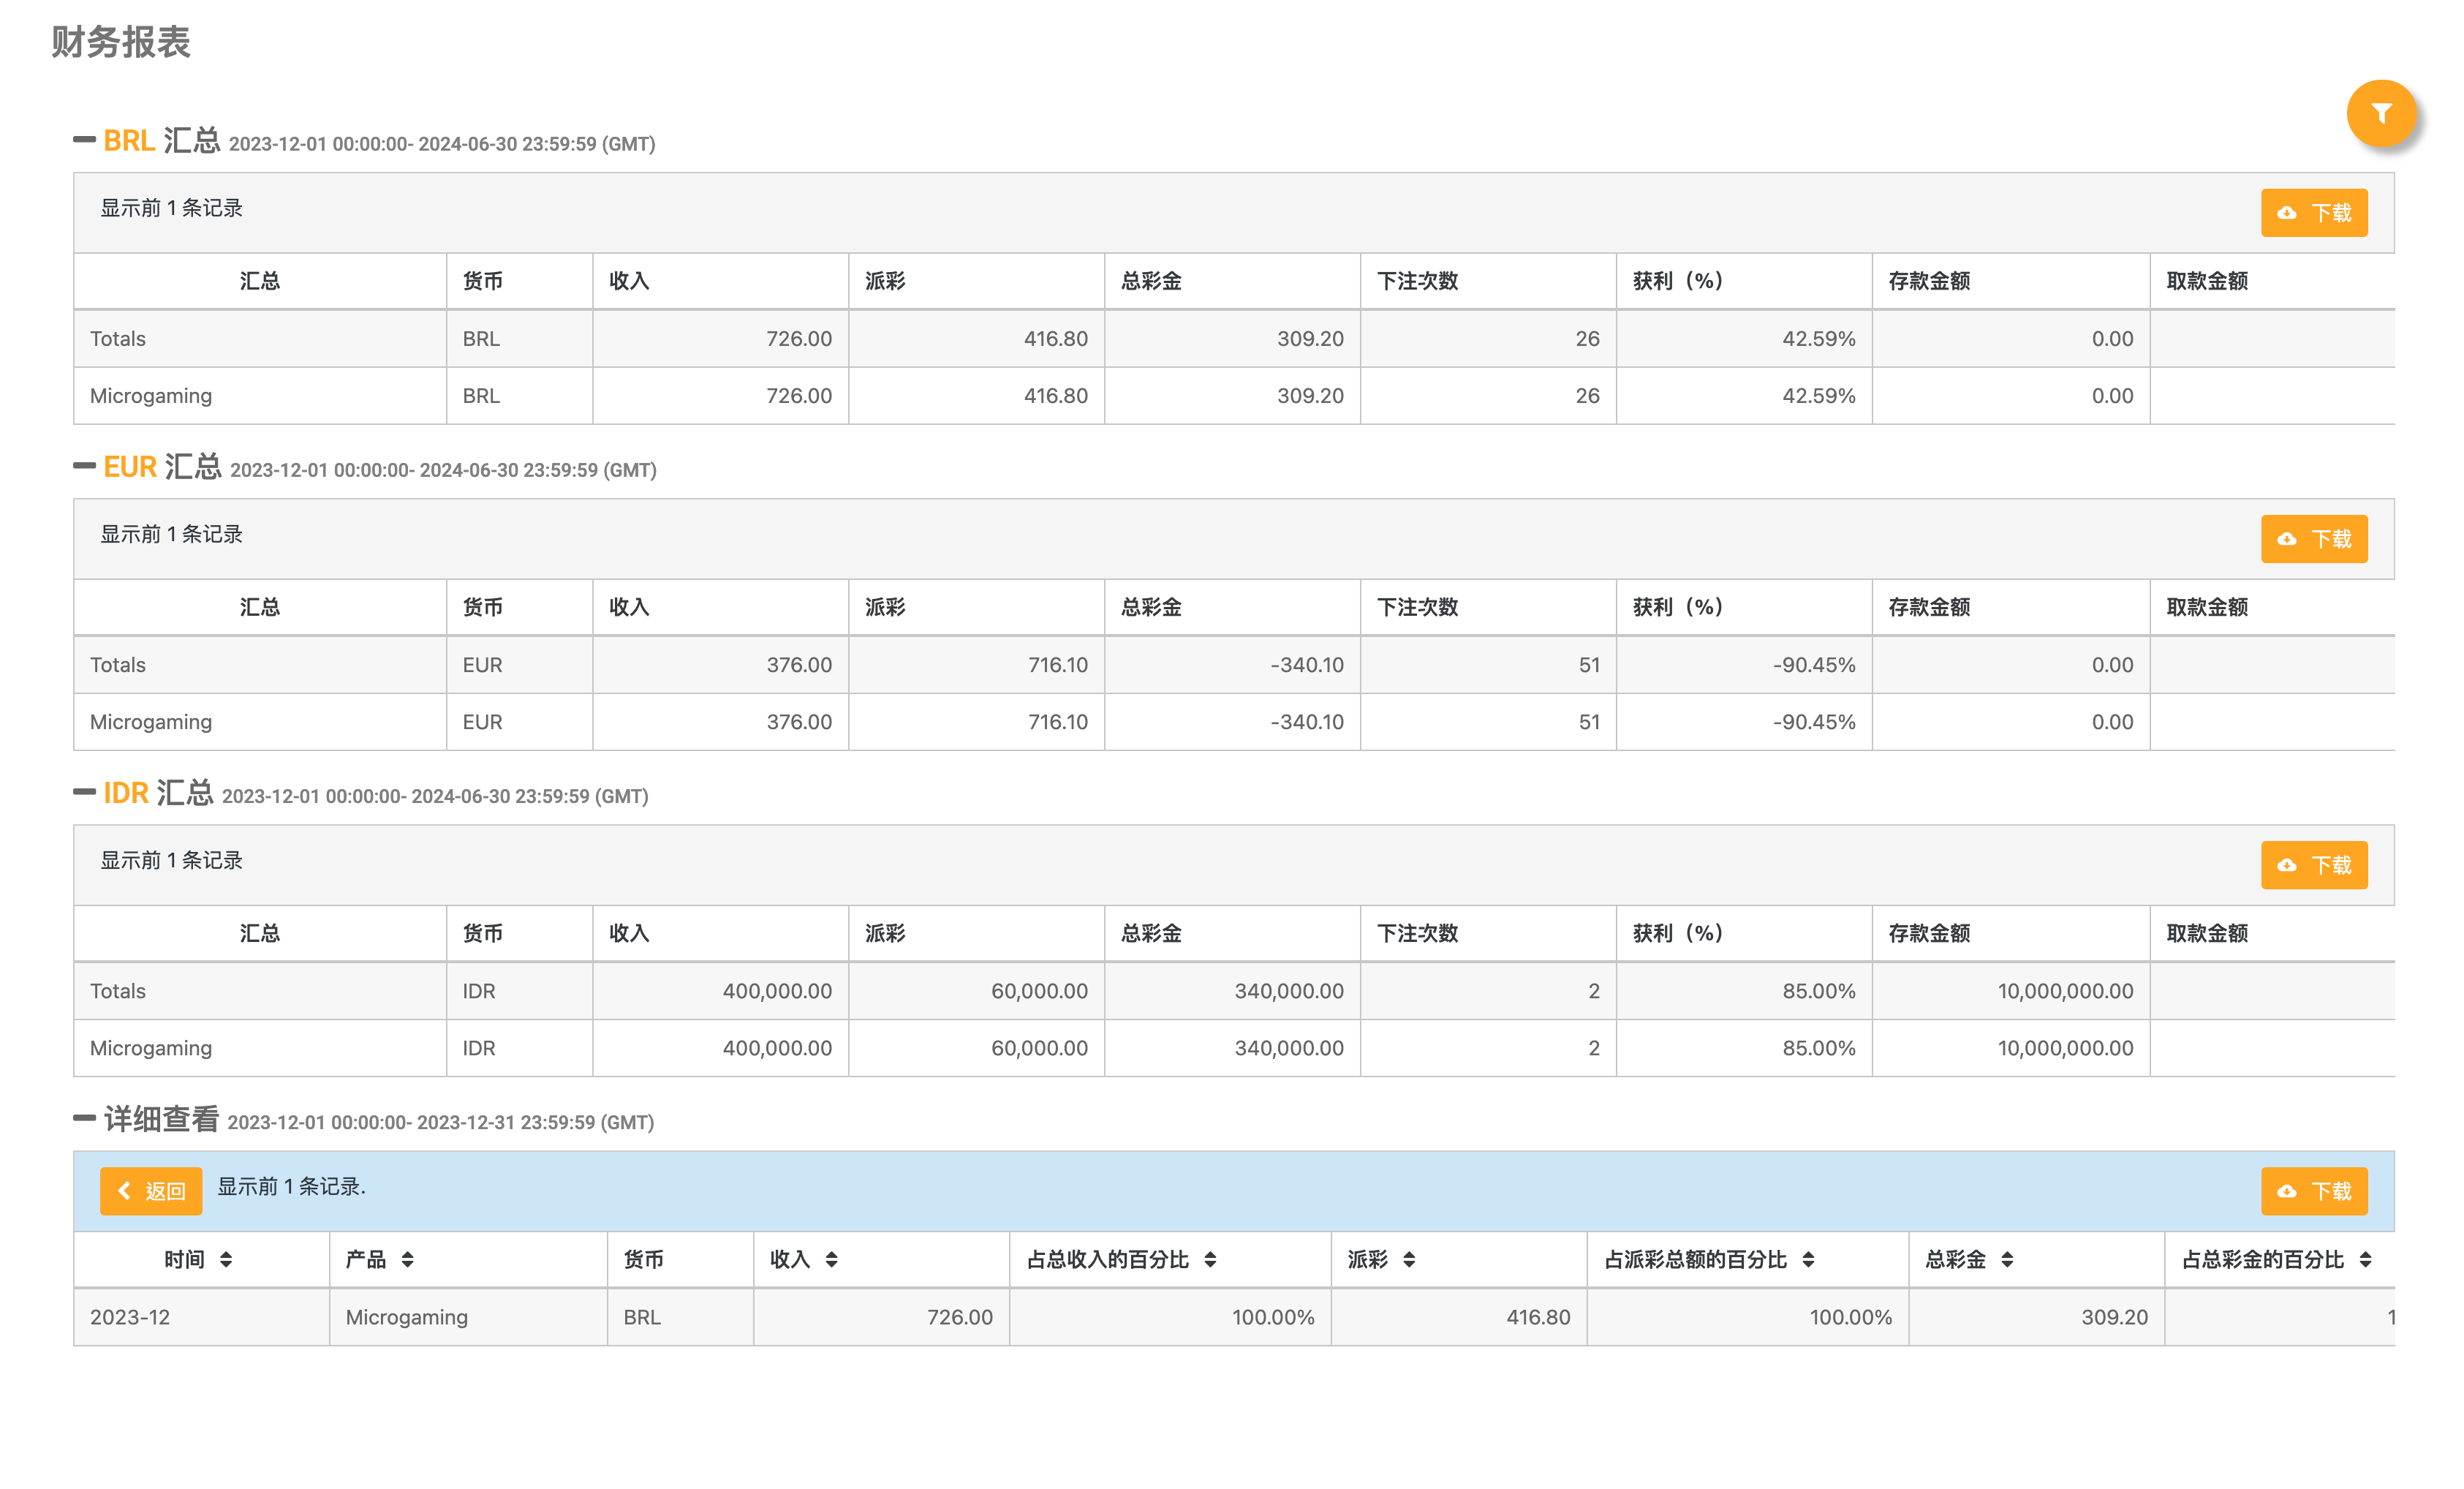Sort detail table by 产品 column
This screenshot has width=2464, height=1489.
(x=407, y=1260)
